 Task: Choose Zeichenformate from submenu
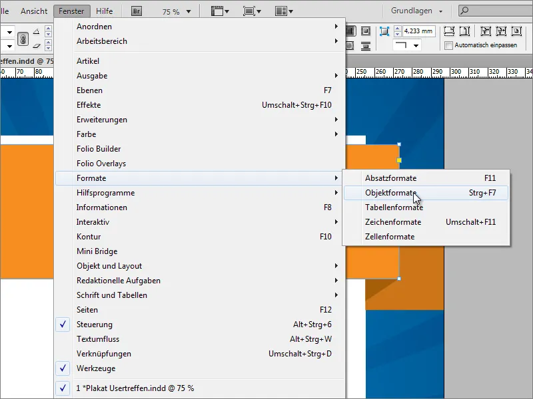[426, 222]
